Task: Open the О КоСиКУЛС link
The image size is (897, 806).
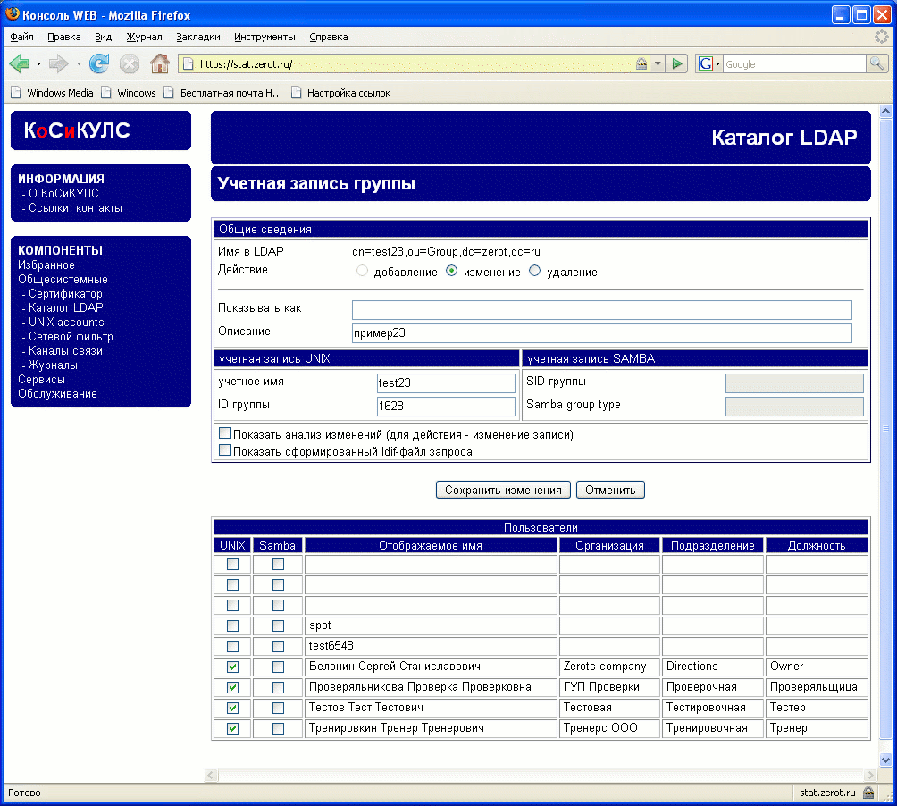Action: pyautogui.click(x=63, y=193)
